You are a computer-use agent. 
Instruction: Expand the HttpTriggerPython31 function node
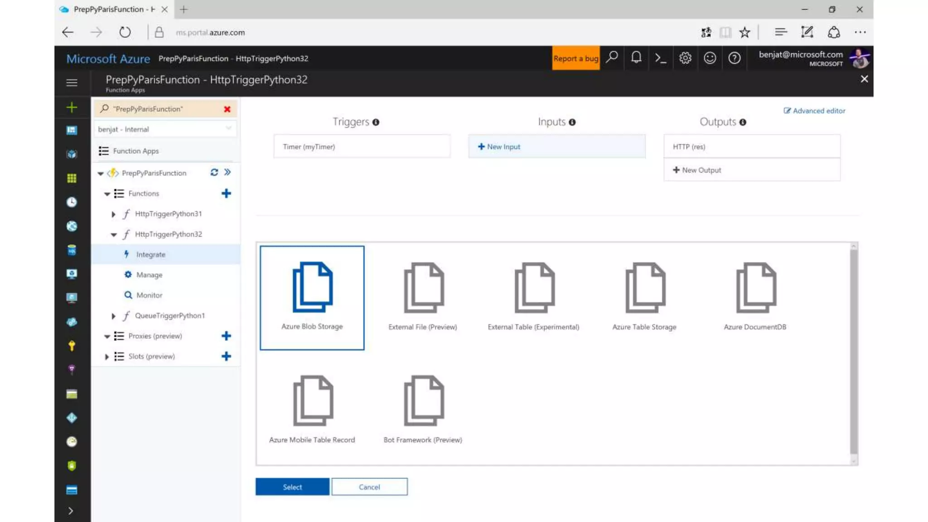(113, 214)
